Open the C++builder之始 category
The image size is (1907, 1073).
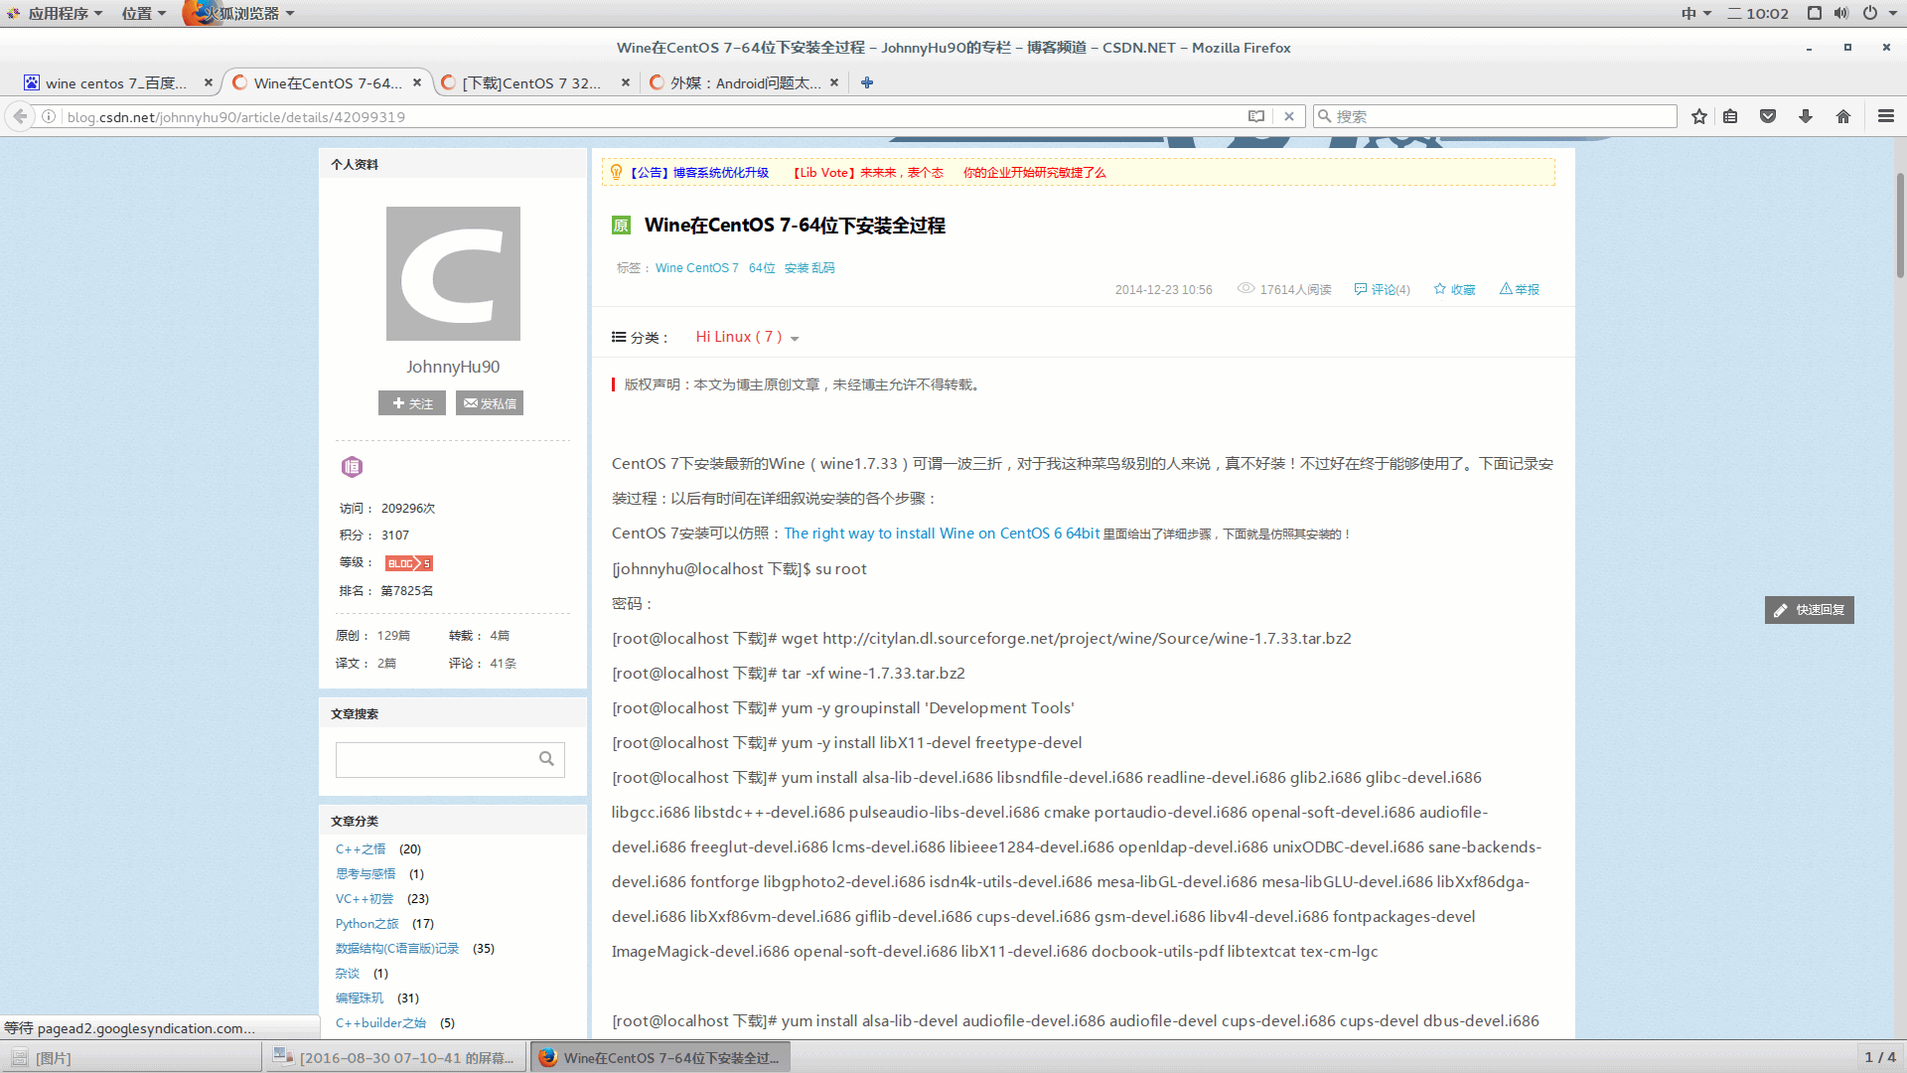pos(379,1022)
